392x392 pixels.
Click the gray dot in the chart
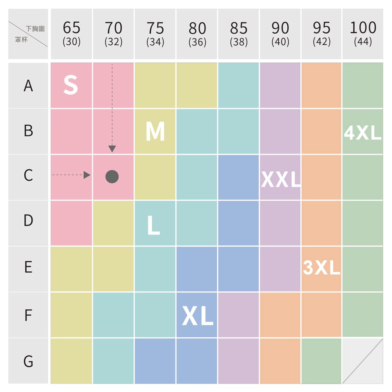click(x=112, y=177)
